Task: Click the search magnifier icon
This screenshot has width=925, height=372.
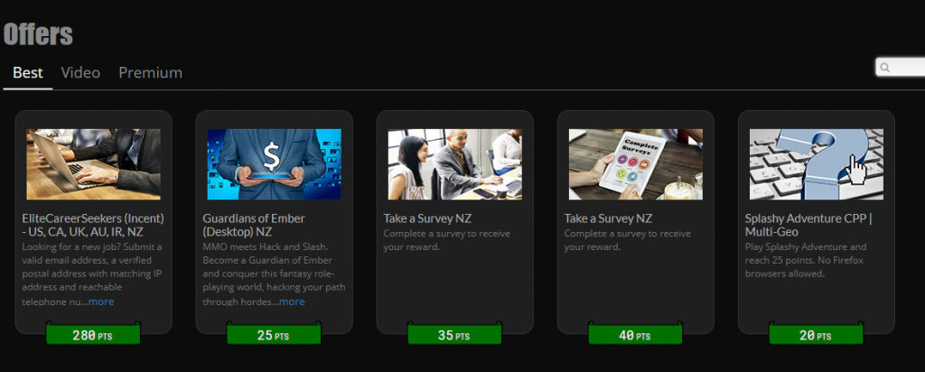Action: [x=884, y=68]
